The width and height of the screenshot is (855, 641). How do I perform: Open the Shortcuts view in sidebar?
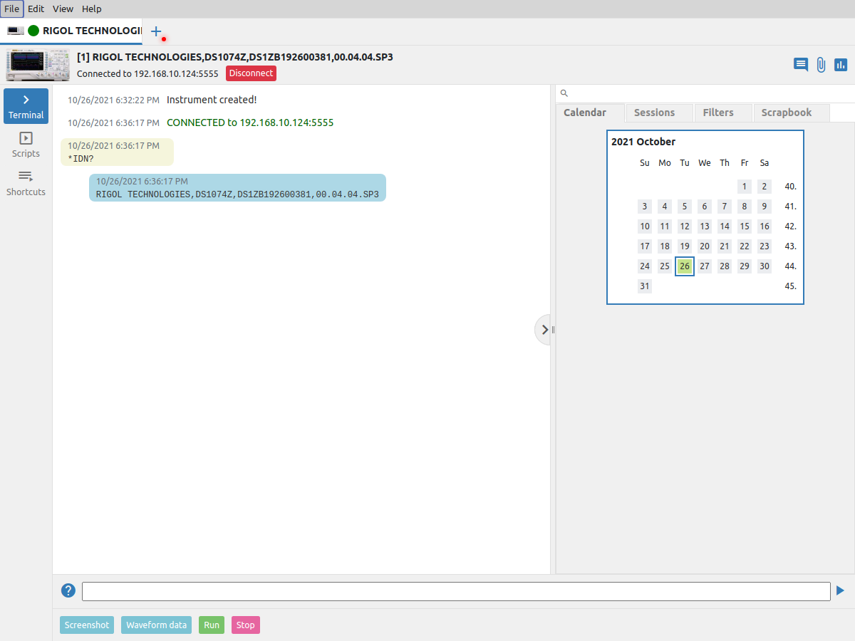click(x=26, y=183)
